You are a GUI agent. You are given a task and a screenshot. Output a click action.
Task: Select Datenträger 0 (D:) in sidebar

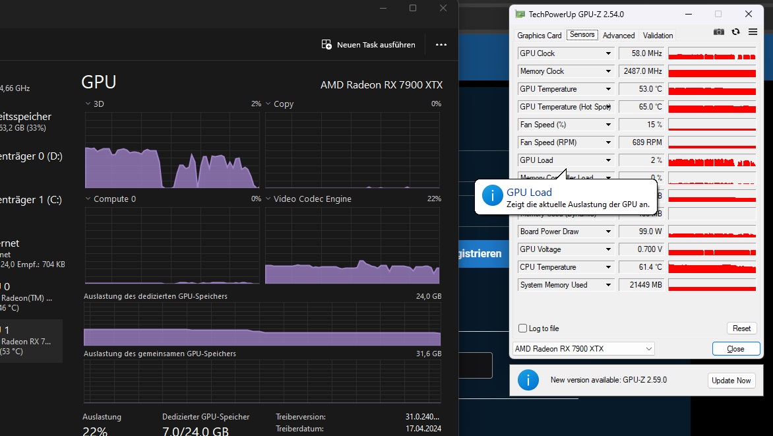(30, 156)
